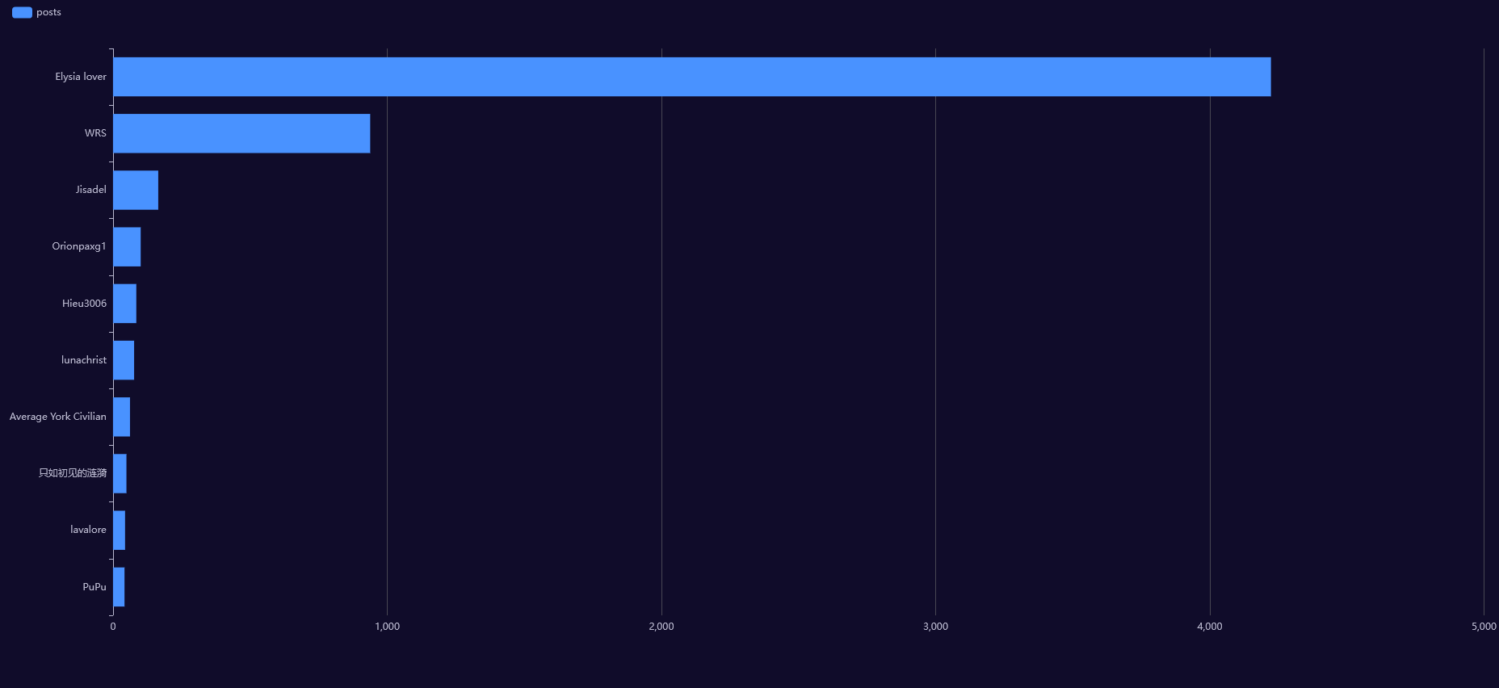
Task: Click the 0 x-axis tick label
Action: click(x=113, y=627)
